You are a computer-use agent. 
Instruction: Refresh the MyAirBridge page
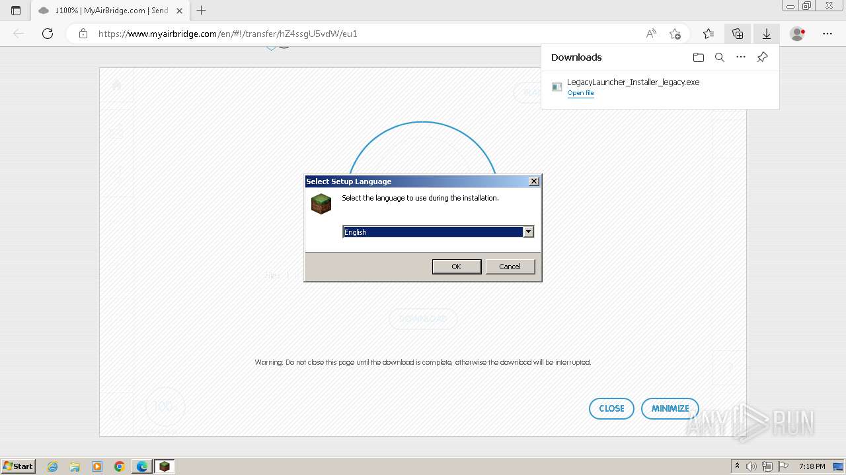click(48, 34)
